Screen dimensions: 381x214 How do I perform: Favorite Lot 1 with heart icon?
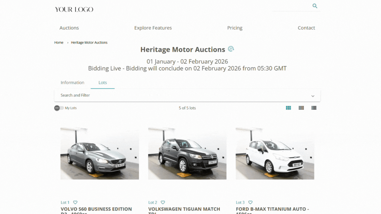[75, 202]
